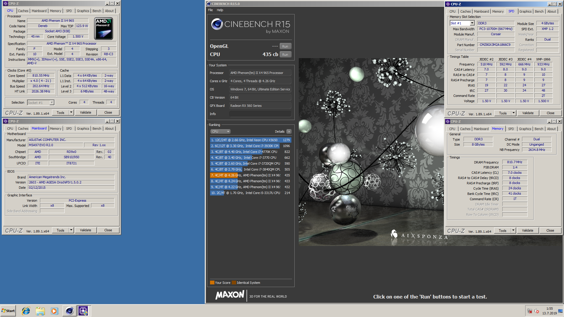Screen dimensions: 564x317
Task: Click the volume tray icon
Action: point(537,311)
